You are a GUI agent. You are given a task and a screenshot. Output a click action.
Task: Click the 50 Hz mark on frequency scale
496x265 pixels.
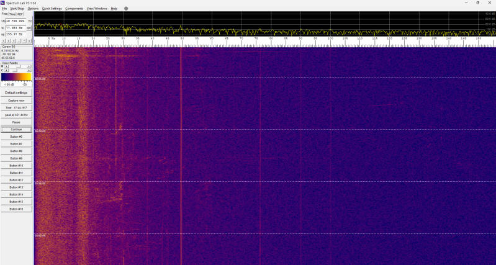point(182,38)
